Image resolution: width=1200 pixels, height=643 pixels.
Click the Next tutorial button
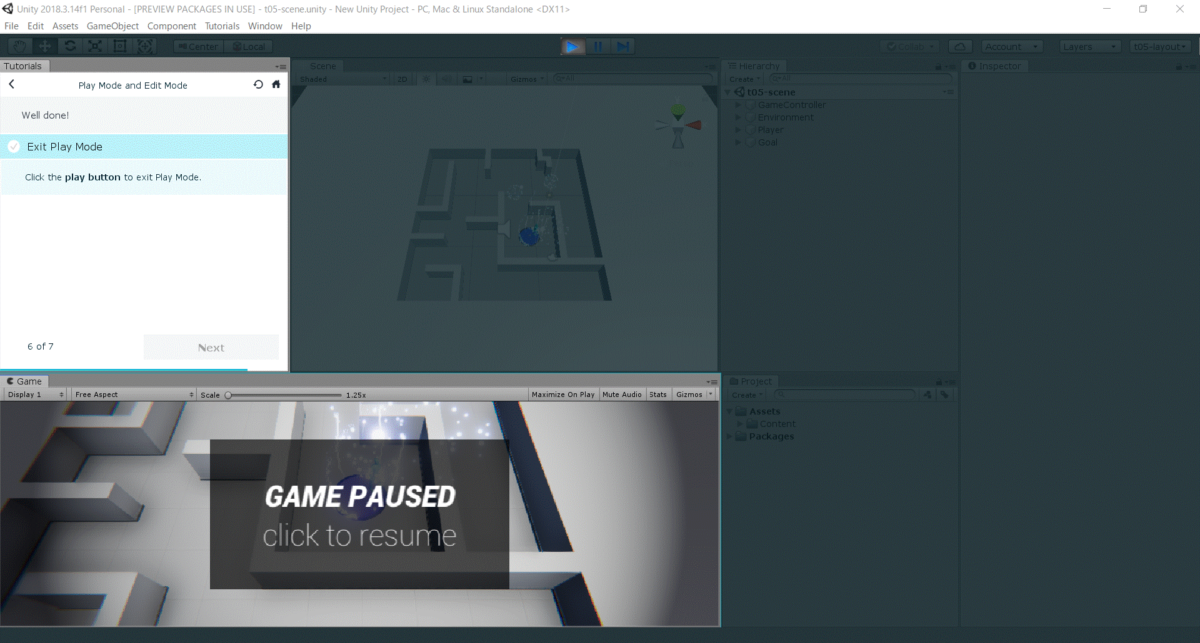tap(211, 348)
